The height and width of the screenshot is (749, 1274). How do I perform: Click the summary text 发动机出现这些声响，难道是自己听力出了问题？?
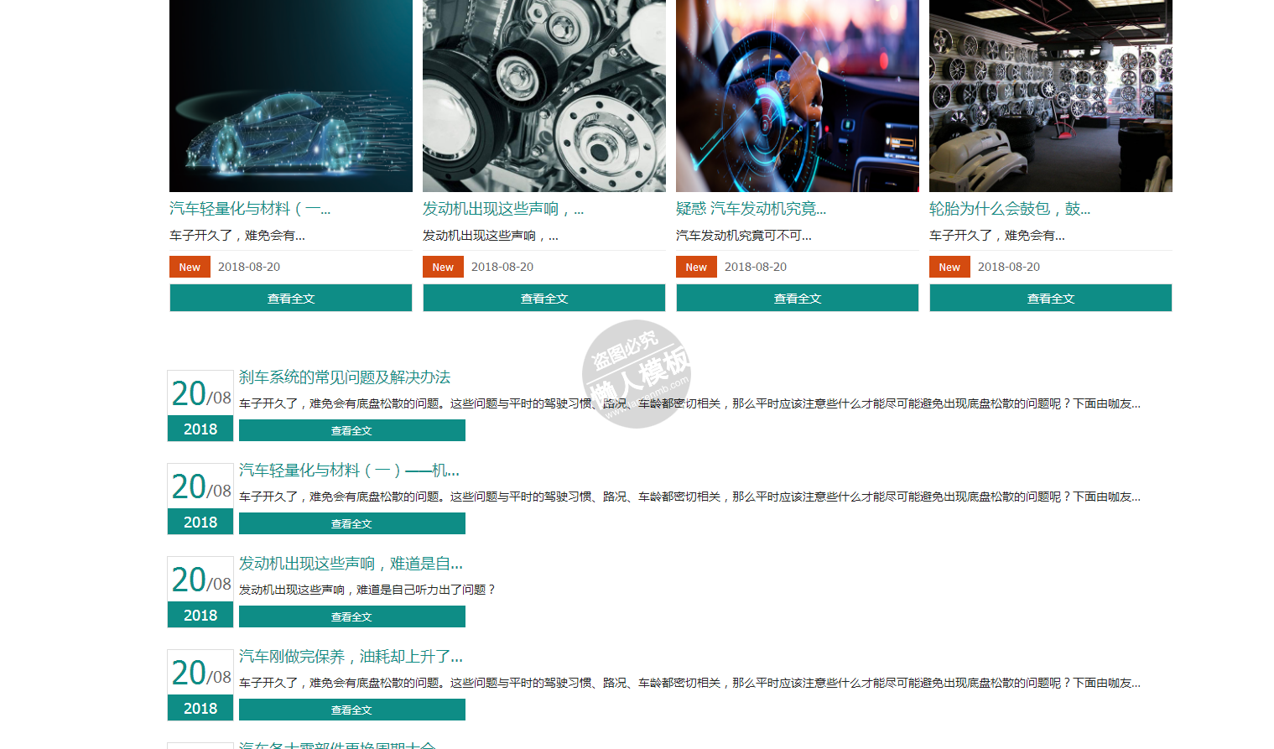click(367, 590)
